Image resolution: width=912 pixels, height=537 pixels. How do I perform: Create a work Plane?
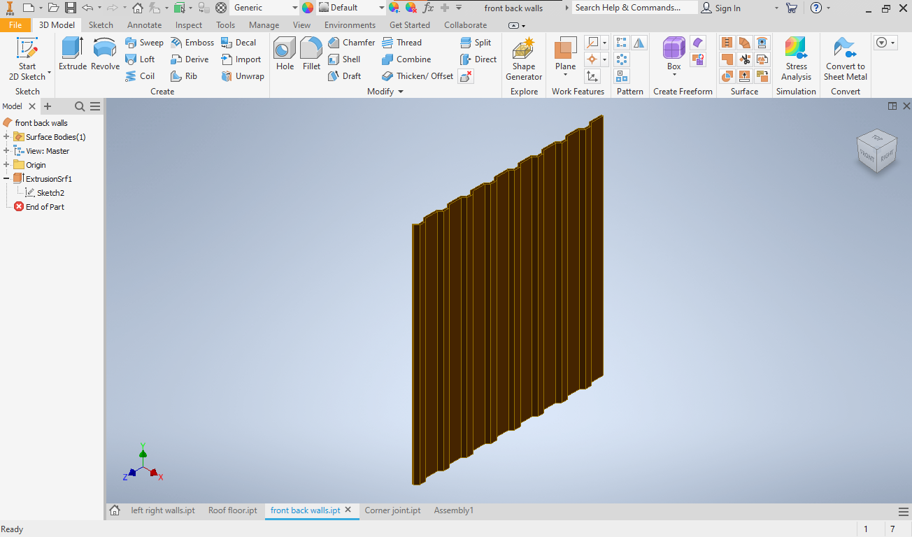tap(565, 55)
